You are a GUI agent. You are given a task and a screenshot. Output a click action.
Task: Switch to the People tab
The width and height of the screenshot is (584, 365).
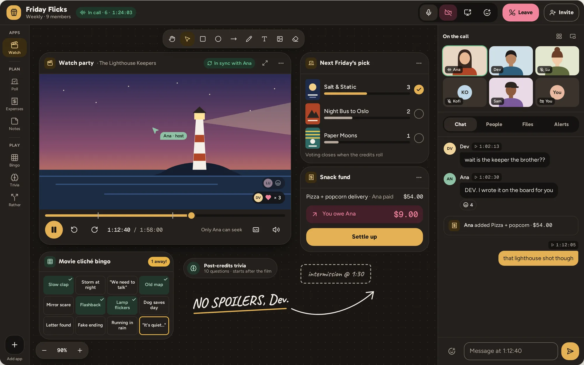[494, 124]
